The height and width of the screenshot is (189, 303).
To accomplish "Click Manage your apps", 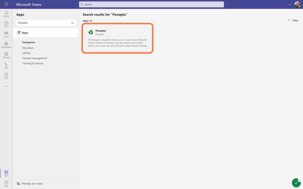I will (x=32, y=183).
